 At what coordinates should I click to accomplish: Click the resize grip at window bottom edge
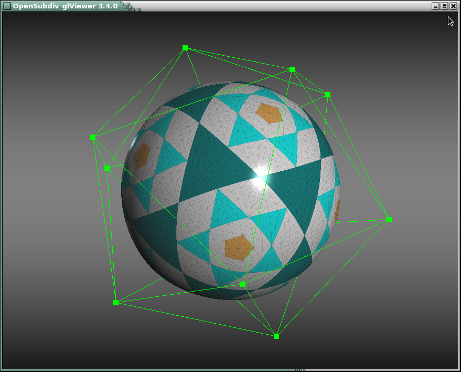(x=299, y=370)
